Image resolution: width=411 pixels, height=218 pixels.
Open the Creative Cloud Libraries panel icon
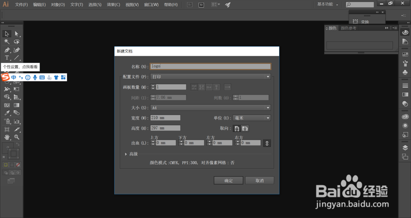pyautogui.click(x=405, y=117)
